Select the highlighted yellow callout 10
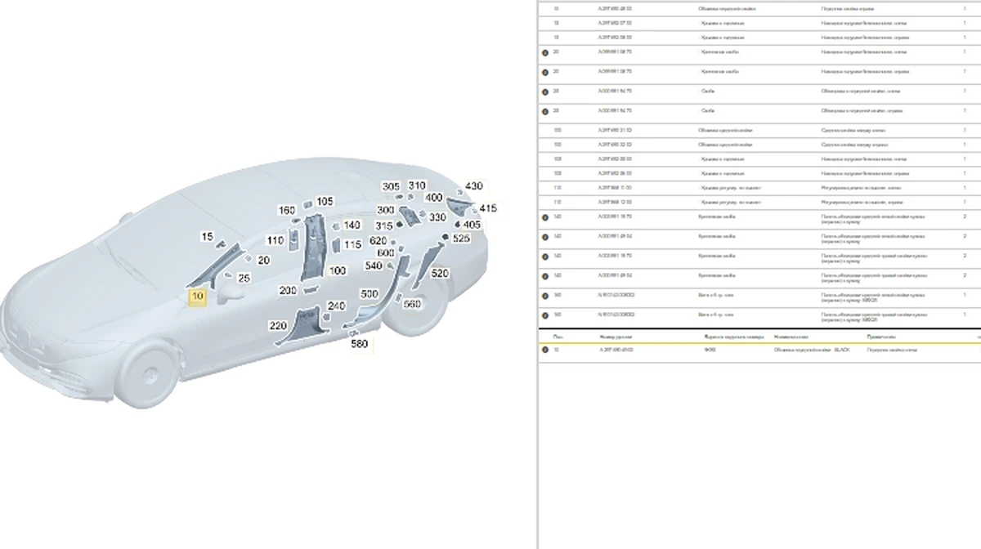The width and height of the screenshot is (981, 549). tap(197, 297)
